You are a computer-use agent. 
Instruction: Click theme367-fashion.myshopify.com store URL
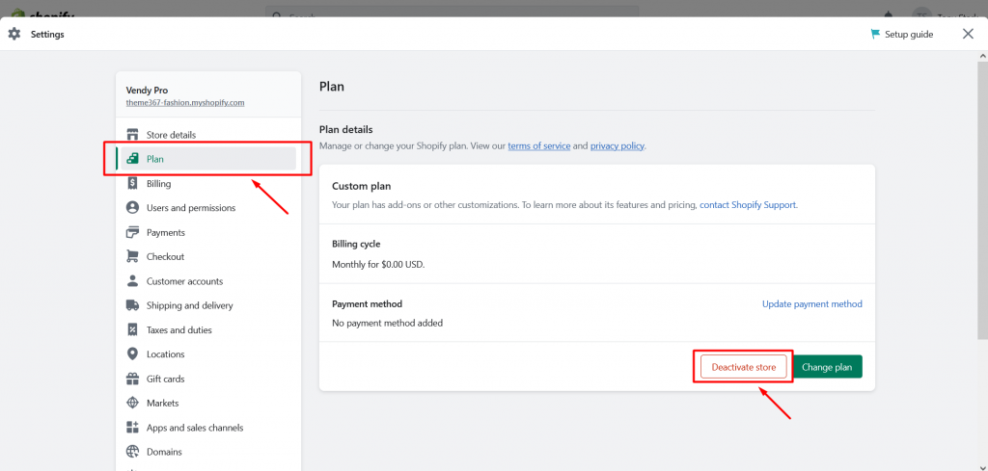pos(185,102)
